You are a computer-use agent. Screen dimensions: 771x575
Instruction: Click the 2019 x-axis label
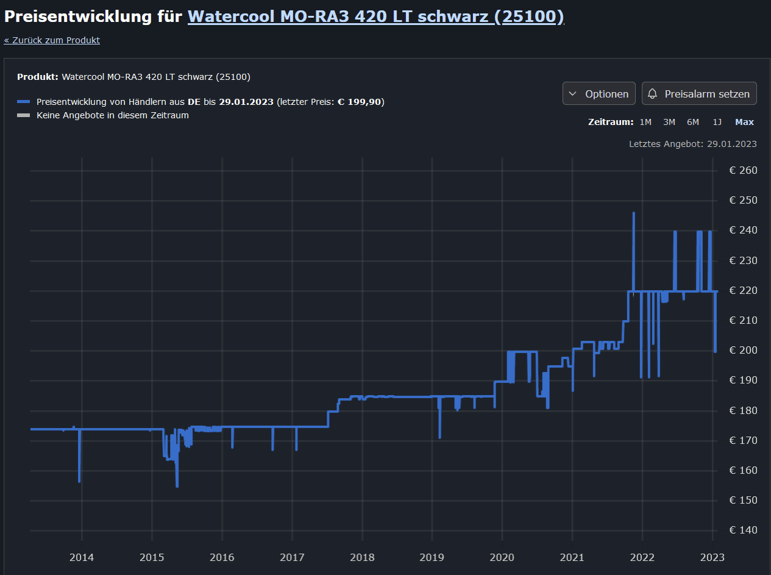(x=432, y=557)
